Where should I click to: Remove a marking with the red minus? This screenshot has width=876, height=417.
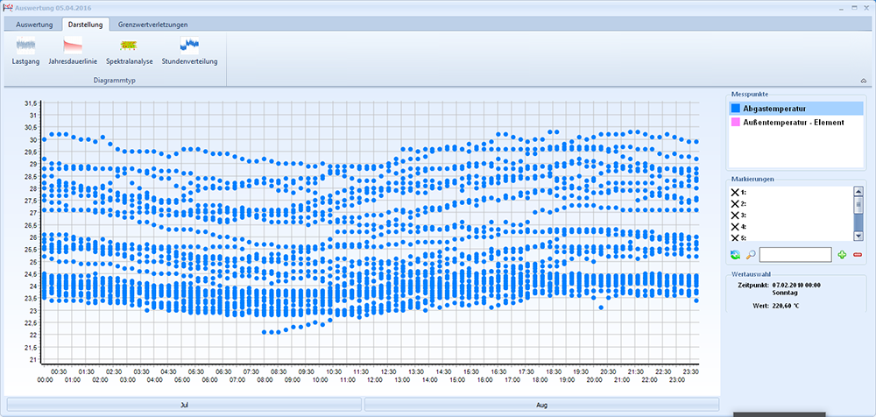858,255
